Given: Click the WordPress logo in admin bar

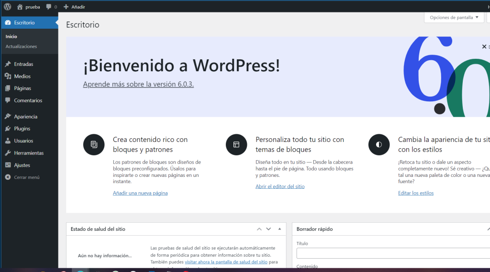Looking at the screenshot, I should [x=8, y=7].
